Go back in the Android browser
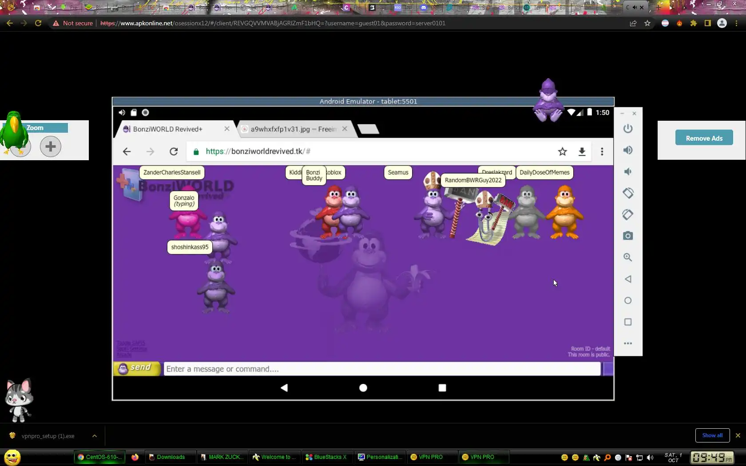The image size is (746, 466). click(x=127, y=152)
